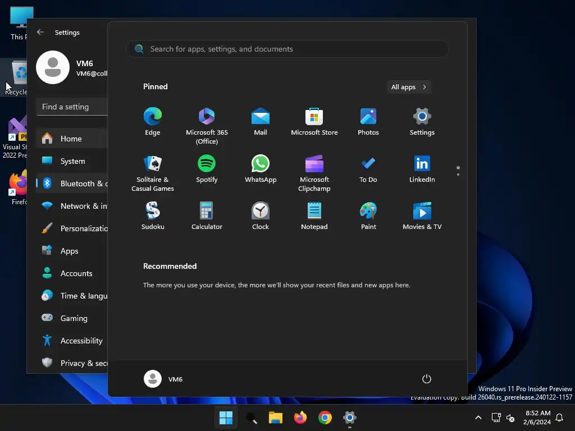Open Network & internet settings
This screenshot has height=431, width=575.
[72, 206]
